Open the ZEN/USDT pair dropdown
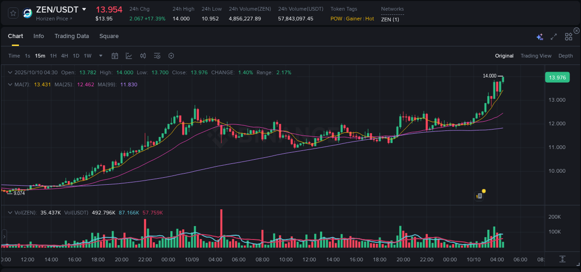This screenshot has height=272, width=581. 84,9
